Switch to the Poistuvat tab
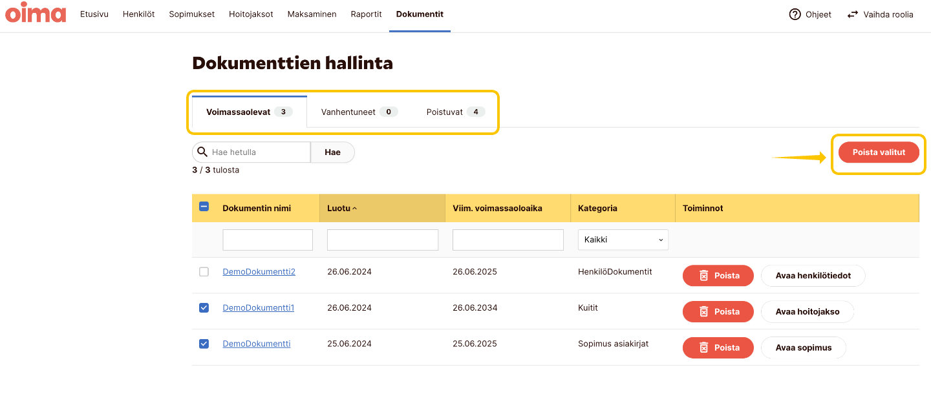Screen dimensions: 931x394 tap(456, 112)
